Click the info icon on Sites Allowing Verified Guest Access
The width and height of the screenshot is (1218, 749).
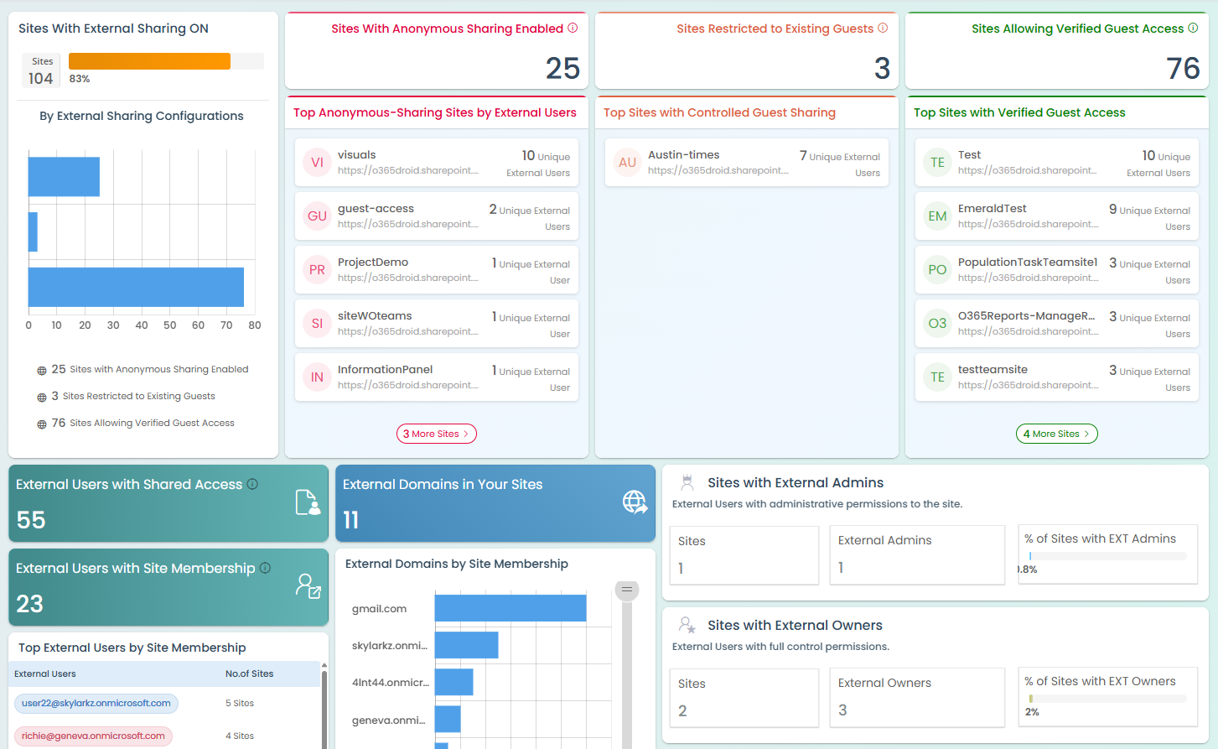(x=1192, y=28)
